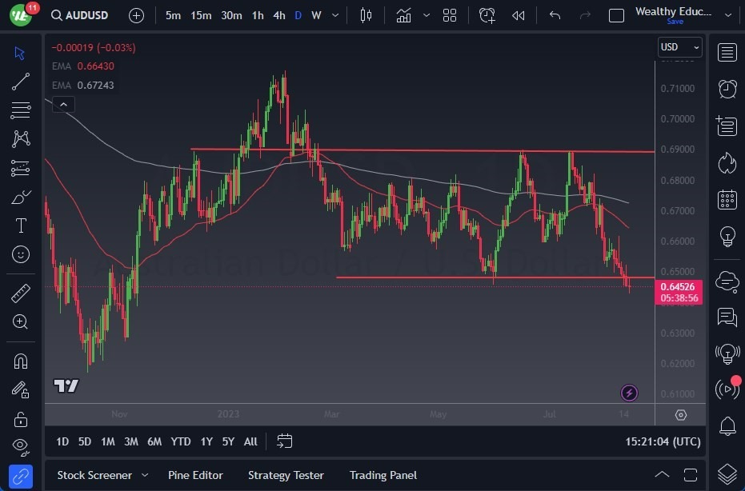The height and width of the screenshot is (491, 745).
Task: Open the Watchlist panel
Action: click(727, 53)
